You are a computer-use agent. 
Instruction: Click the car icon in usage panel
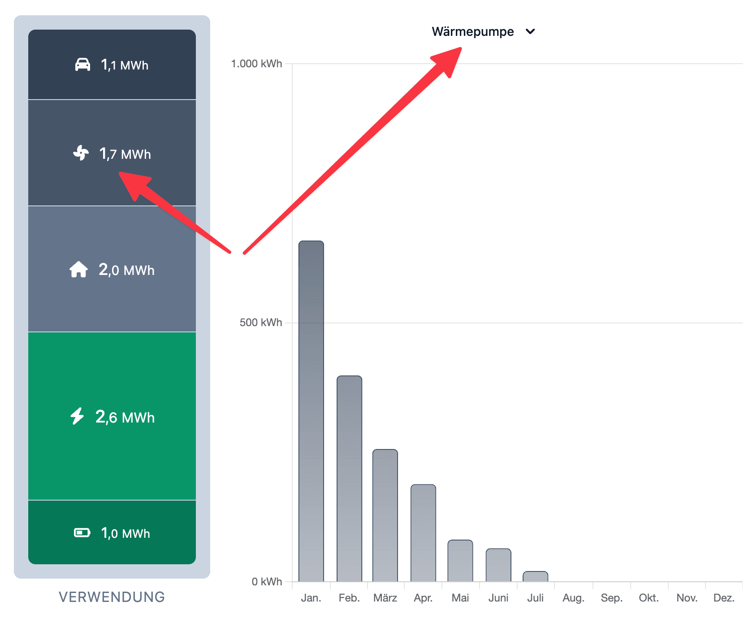pos(82,65)
